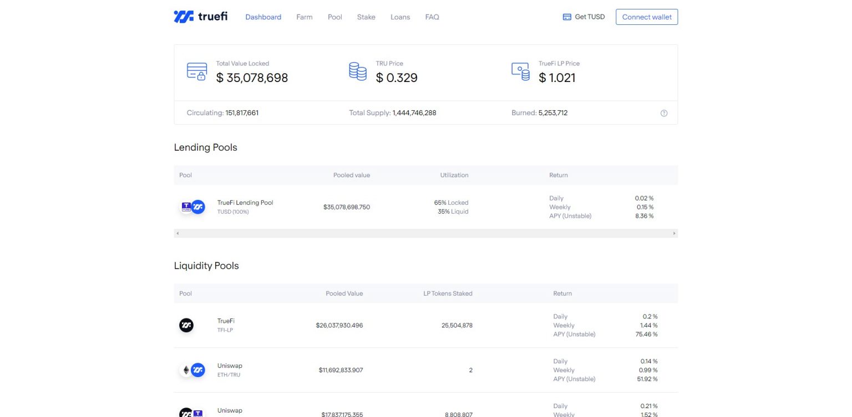Click the Total Value Locked card icon

click(x=196, y=71)
